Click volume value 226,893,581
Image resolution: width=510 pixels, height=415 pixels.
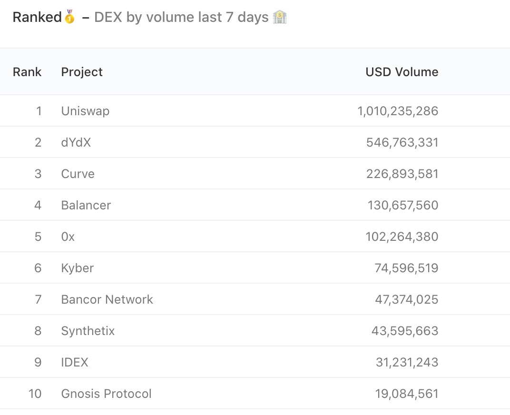point(402,174)
